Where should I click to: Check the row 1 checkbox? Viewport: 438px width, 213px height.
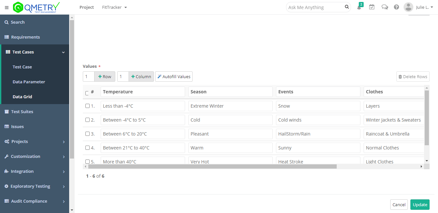pos(87,106)
